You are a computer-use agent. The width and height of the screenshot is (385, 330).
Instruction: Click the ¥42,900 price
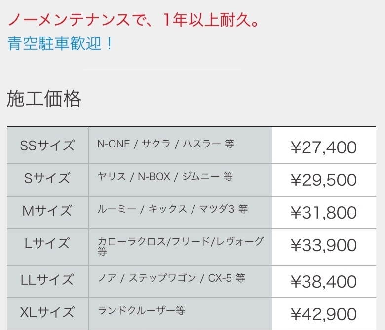pos(323,314)
